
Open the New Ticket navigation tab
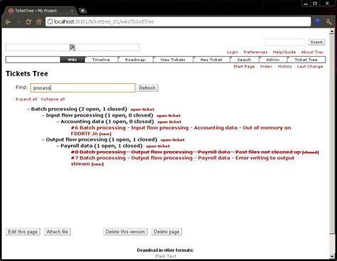point(211,60)
